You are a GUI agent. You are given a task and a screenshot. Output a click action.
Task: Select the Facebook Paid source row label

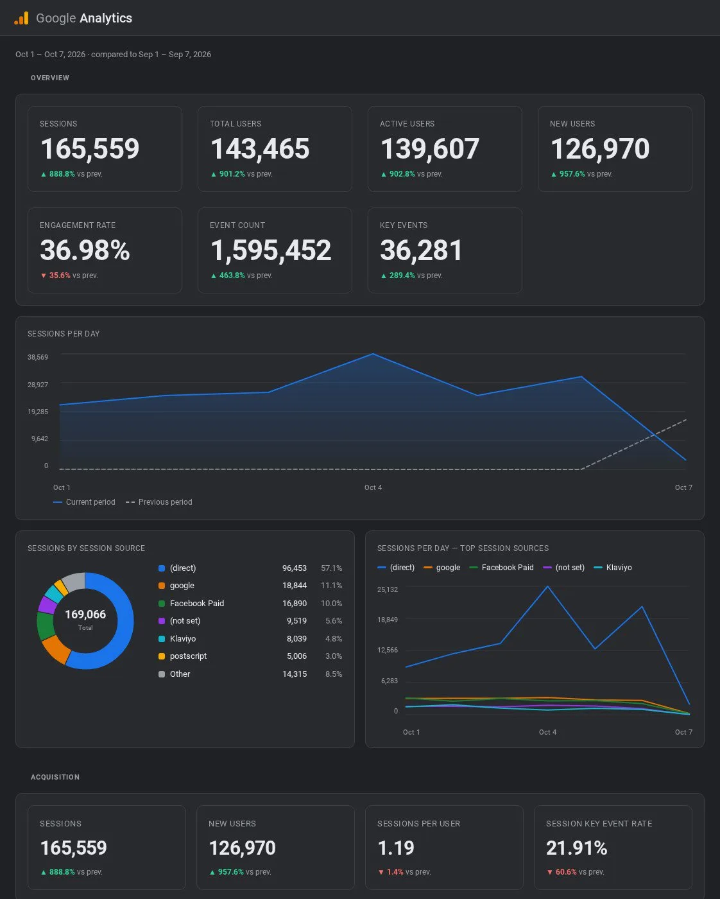[197, 604]
